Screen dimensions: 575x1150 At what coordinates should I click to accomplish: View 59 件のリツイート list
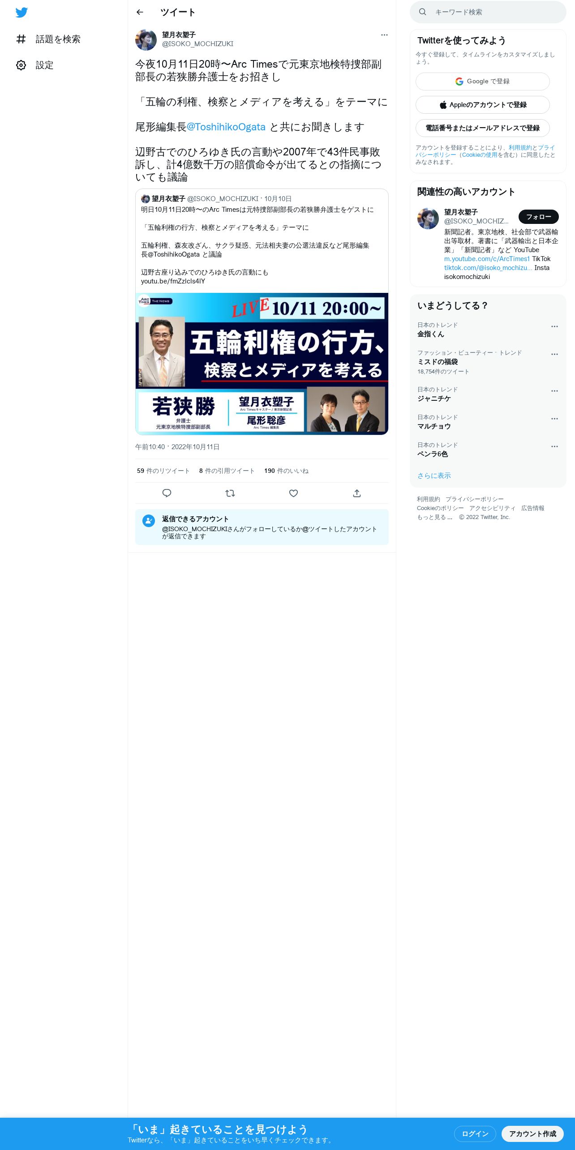[x=163, y=471]
